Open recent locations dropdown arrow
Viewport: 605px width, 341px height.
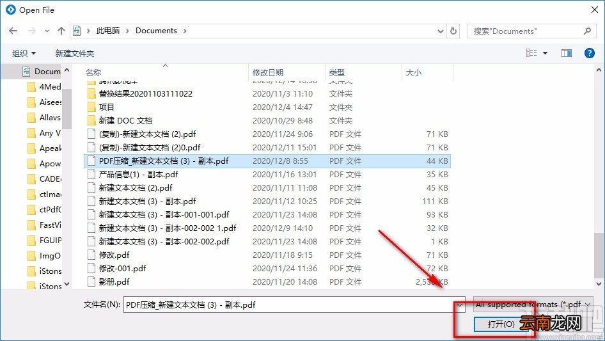pyautogui.click(x=47, y=31)
